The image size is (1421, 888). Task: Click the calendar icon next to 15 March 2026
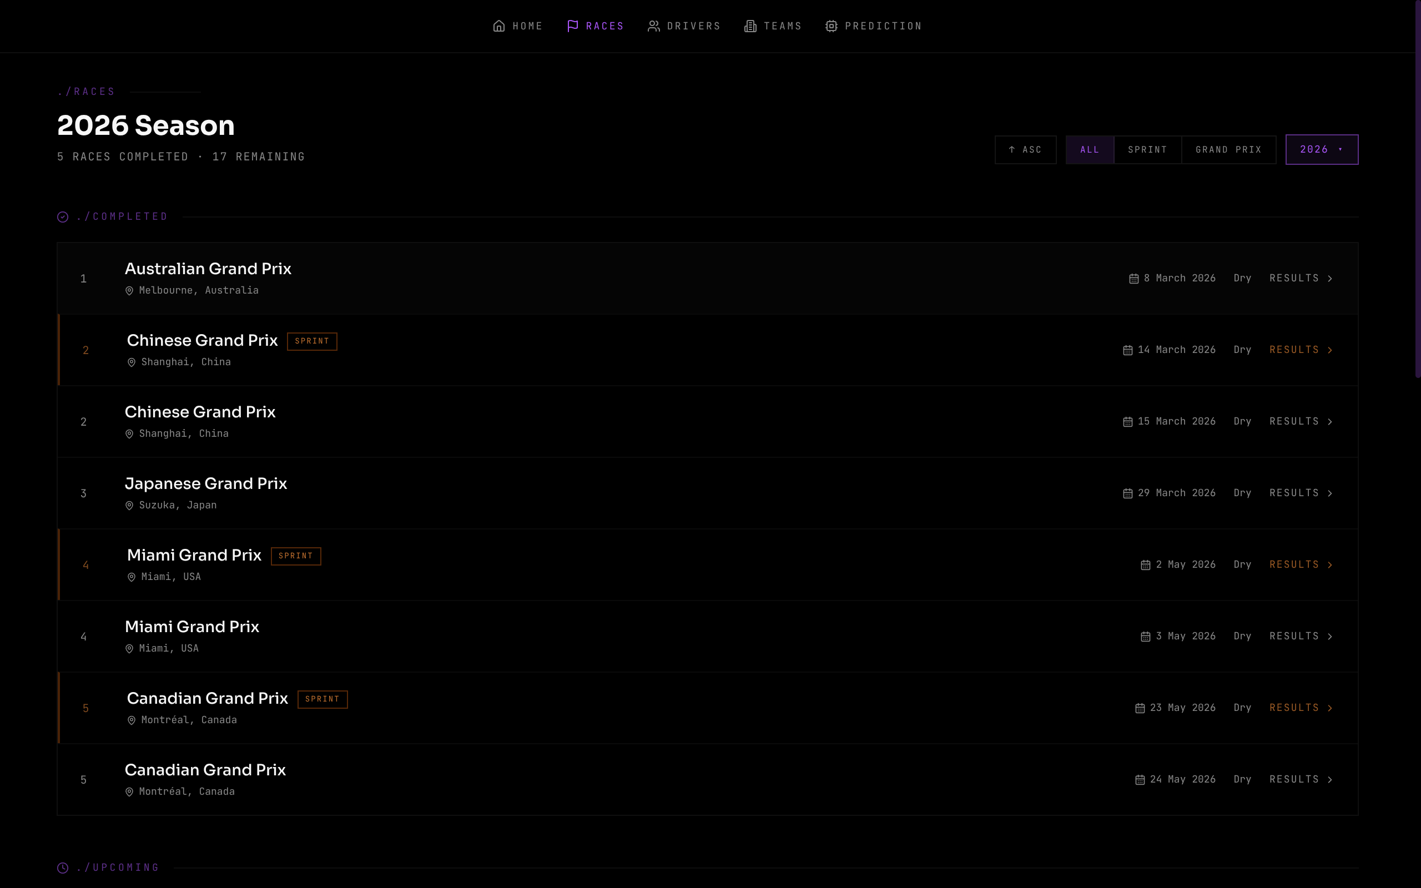pos(1128,422)
